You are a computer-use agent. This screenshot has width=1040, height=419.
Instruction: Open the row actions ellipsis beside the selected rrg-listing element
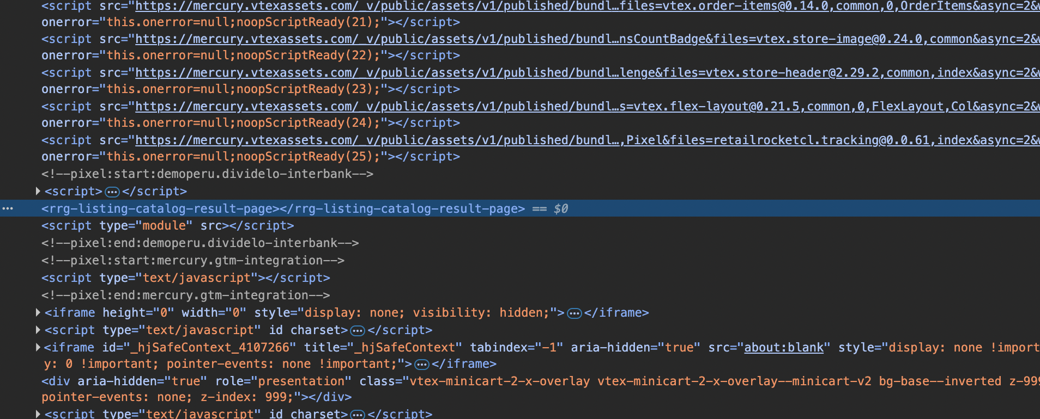point(8,208)
